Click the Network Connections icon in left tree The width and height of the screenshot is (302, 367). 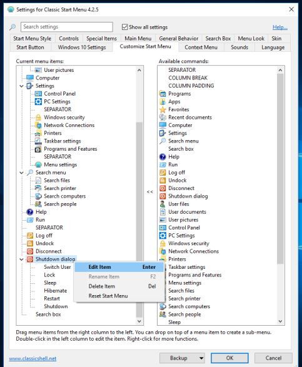tap(38, 125)
